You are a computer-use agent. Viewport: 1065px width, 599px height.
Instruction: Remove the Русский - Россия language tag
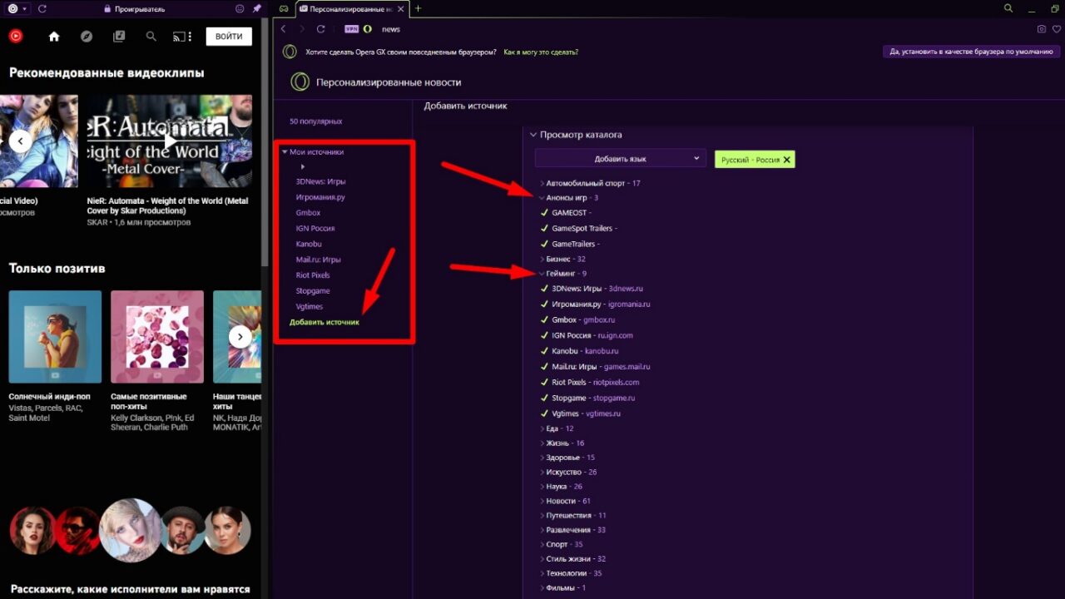point(786,159)
